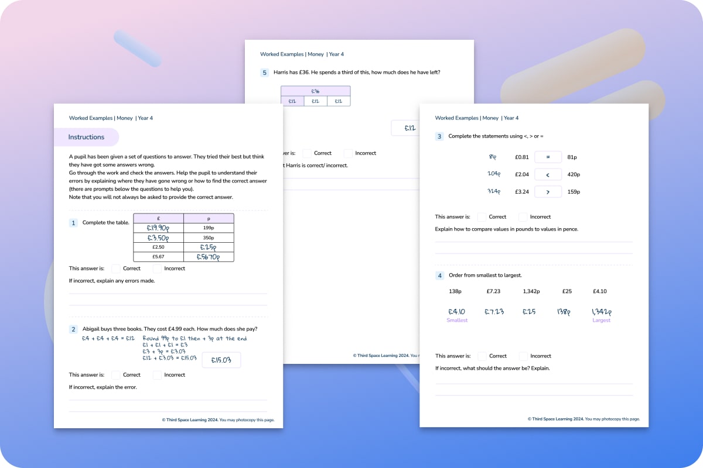Tick the Incorrect checkbox for question 4's ordering
Viewport: 703px width, 468px height.
click(x=524, y=356)
